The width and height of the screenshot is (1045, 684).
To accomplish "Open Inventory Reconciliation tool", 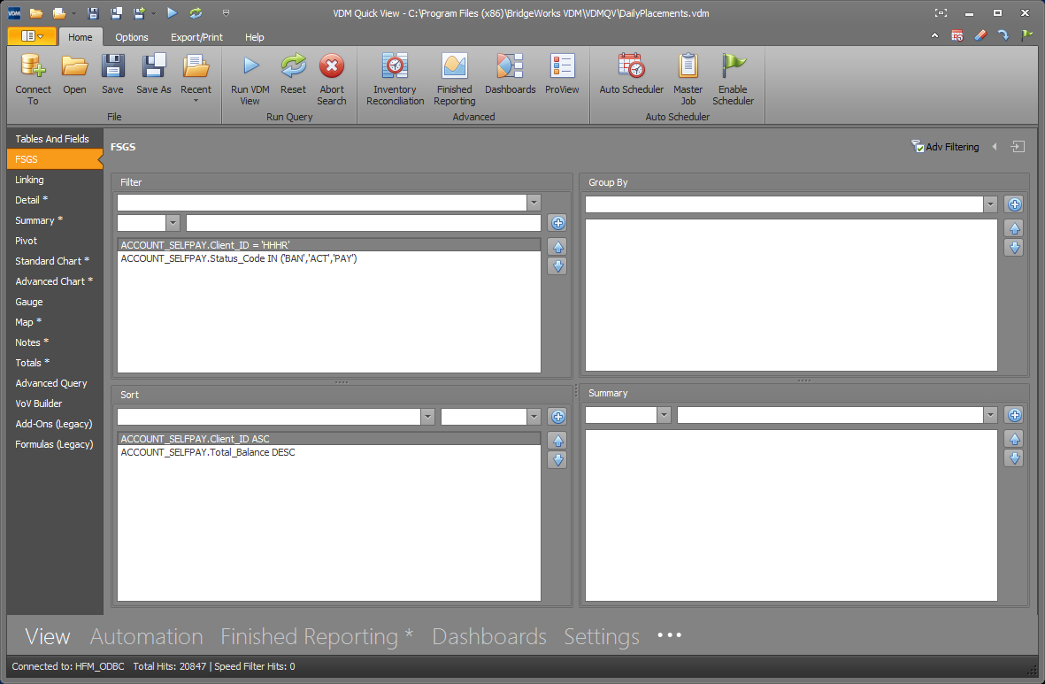I will pyautogui.click(x=396, y=79).
